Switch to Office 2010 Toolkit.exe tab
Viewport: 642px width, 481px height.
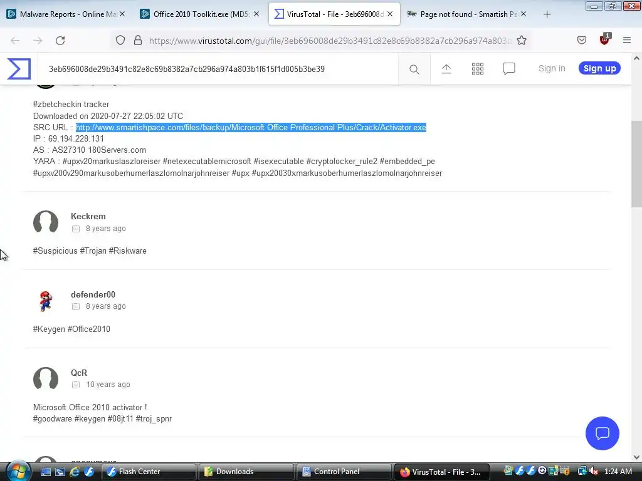(x=199, y=14)
